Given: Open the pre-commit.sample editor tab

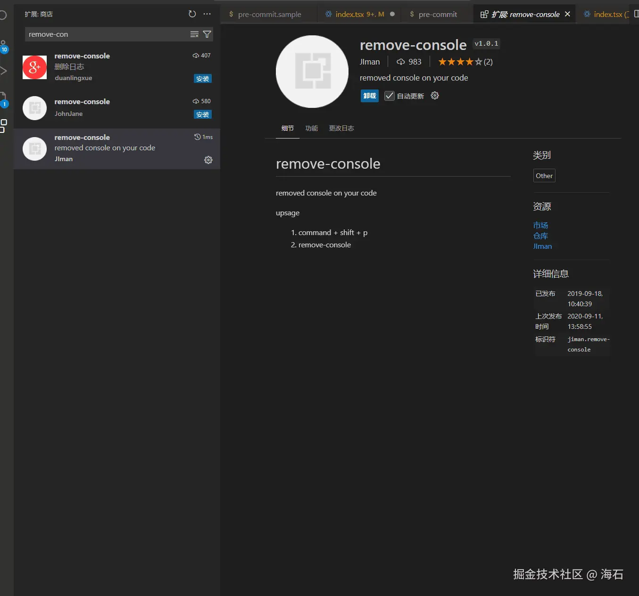Looking at the screenshot, I should [269, 14].
